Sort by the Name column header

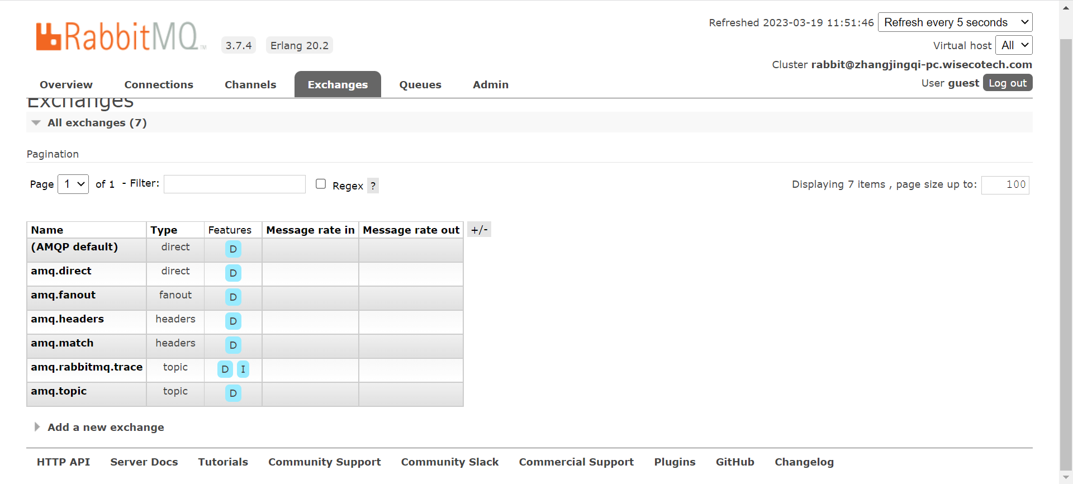(47, 230)
